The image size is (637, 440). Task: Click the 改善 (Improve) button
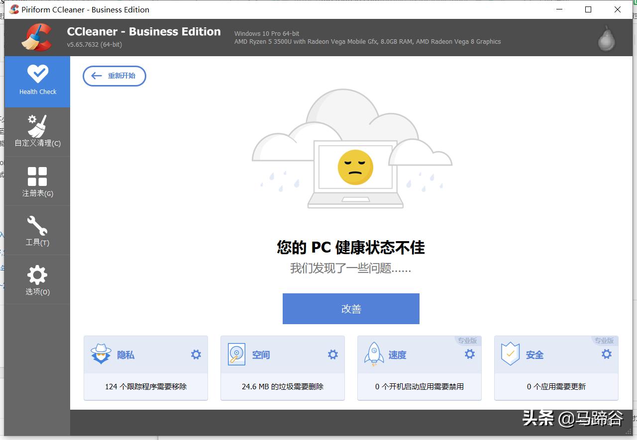(x=351, y=308)
